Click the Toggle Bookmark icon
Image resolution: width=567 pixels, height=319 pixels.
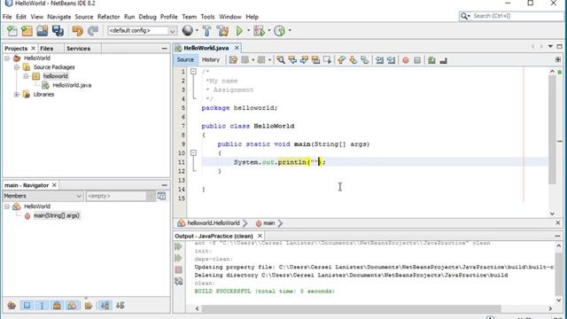[364, 60]
